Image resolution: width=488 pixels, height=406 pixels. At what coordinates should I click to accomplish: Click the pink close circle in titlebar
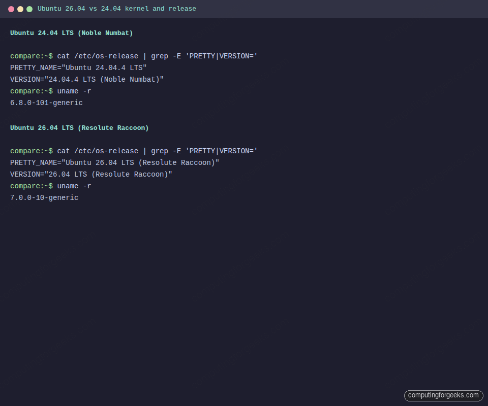pyautogui.click(x=12, y=9)
